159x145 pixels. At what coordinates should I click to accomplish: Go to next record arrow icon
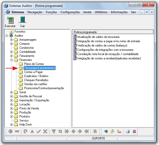(x=80, y=131)
